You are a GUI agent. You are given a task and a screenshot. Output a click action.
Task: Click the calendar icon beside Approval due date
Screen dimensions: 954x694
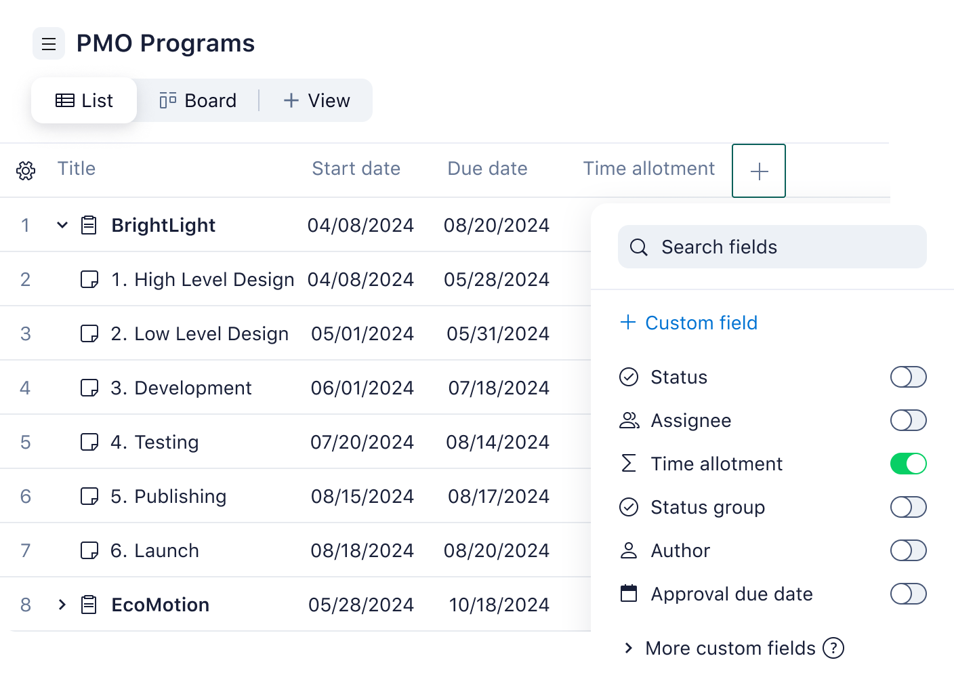click(x=629, y=594)
